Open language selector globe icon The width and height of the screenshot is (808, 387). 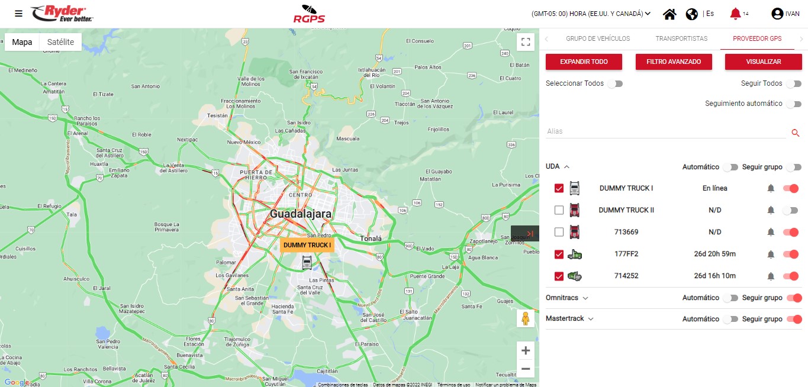(691, 14)
